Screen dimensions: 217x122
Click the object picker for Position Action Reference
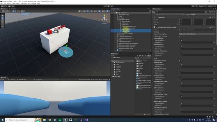(x=214, y=42)
